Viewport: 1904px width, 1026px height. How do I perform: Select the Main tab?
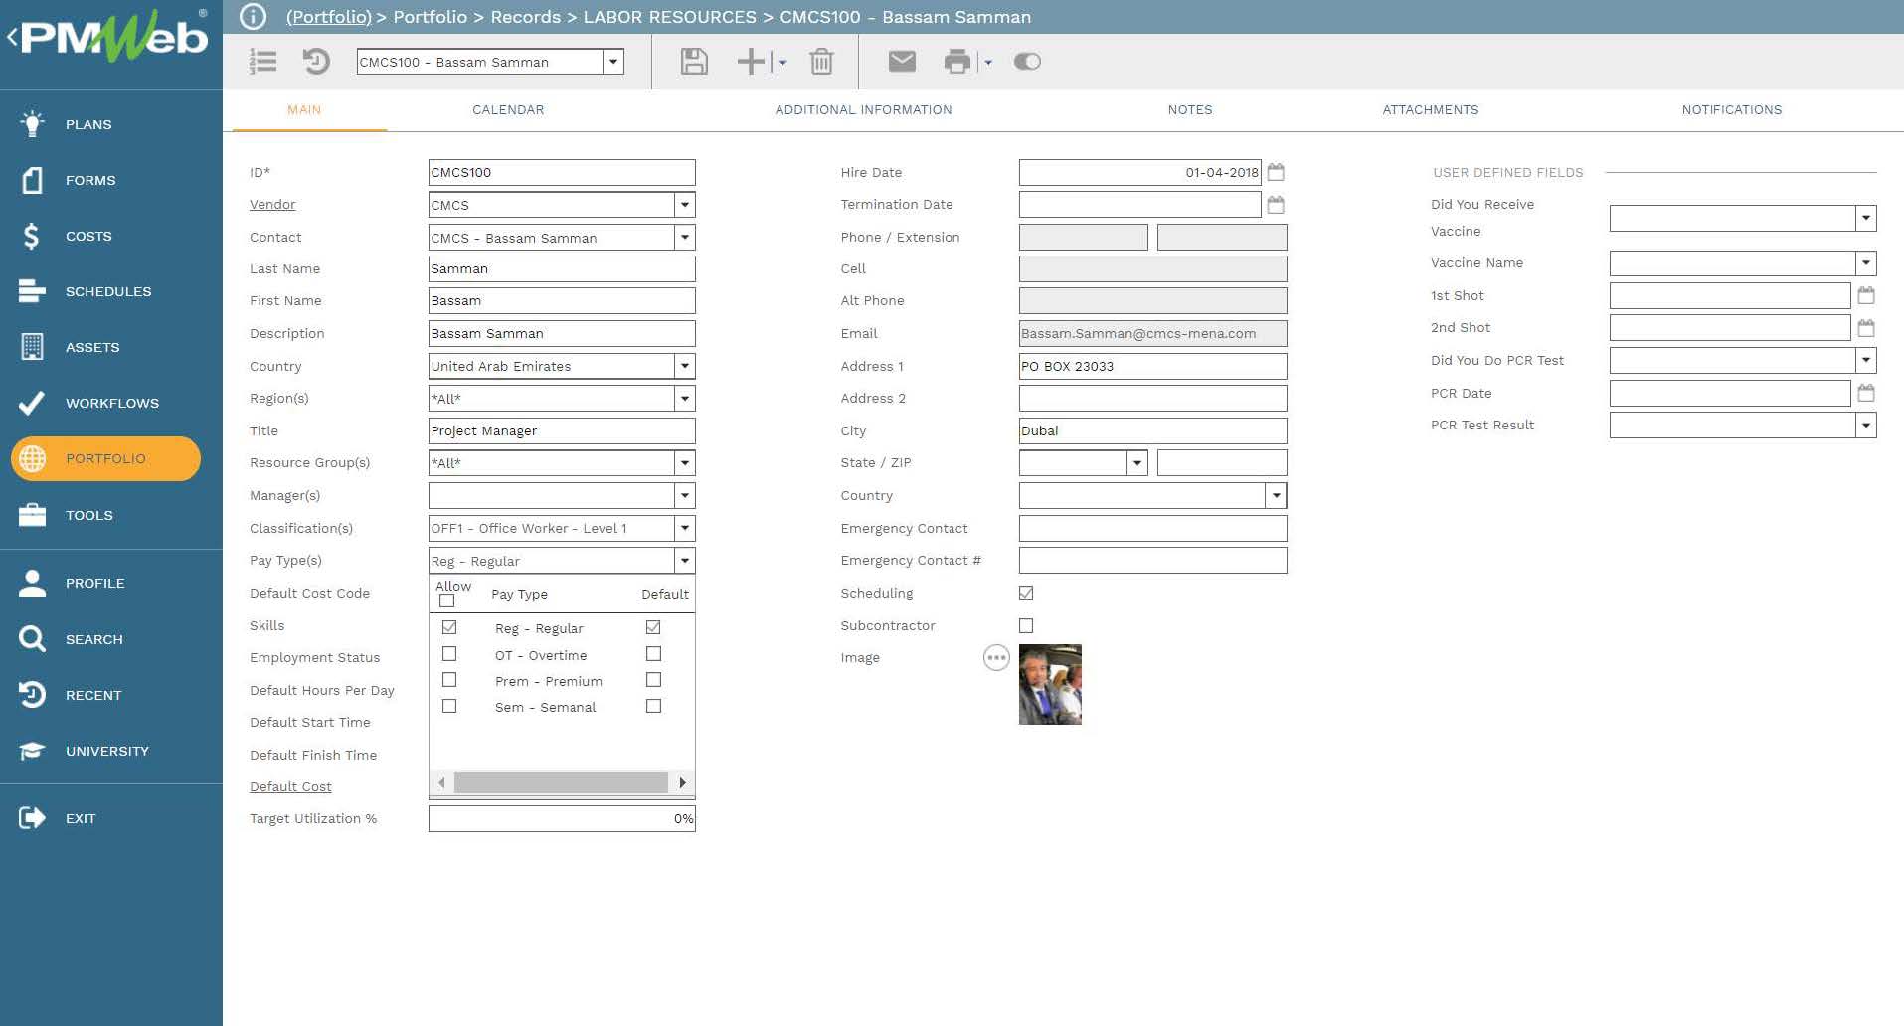304,110
